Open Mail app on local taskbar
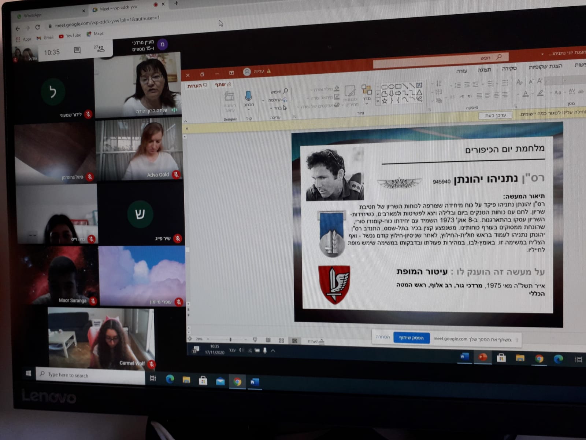 click(220, 382)
